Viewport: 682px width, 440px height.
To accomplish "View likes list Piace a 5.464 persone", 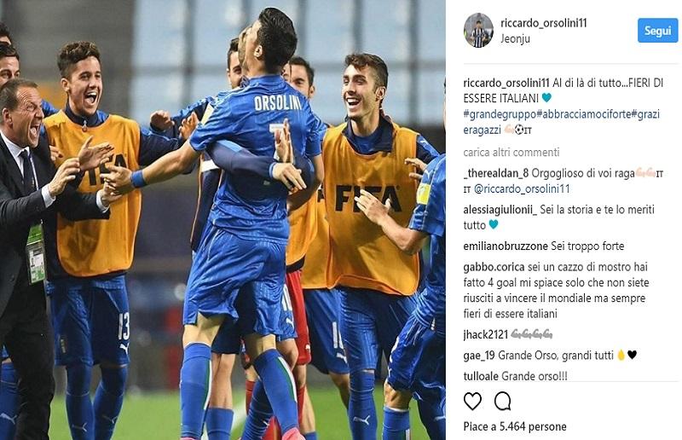I will (515, 426).
